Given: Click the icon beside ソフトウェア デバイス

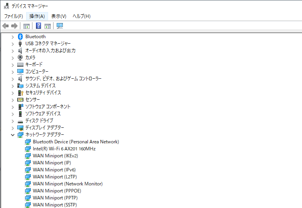Looking at the screenshot, I should [20, 114].
